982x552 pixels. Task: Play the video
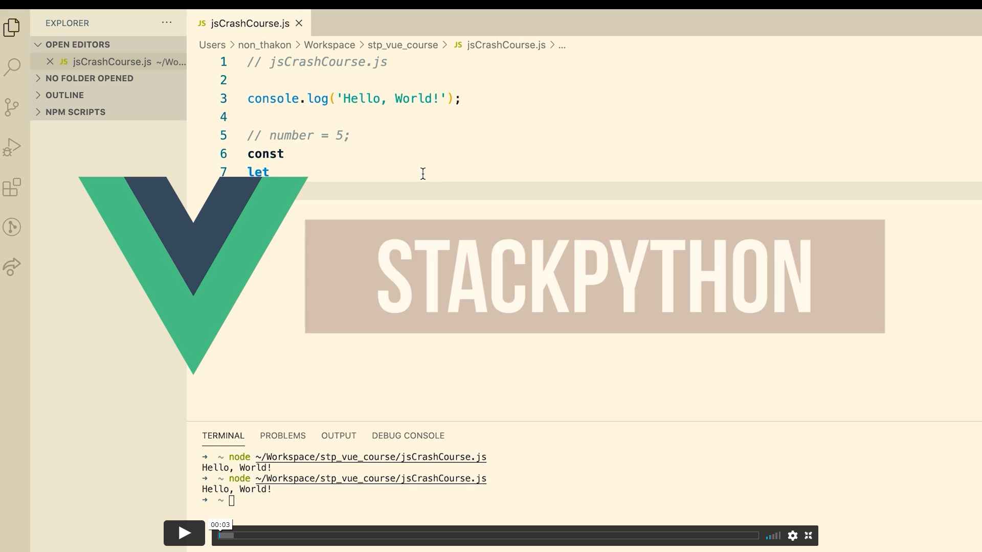[184, 533]
